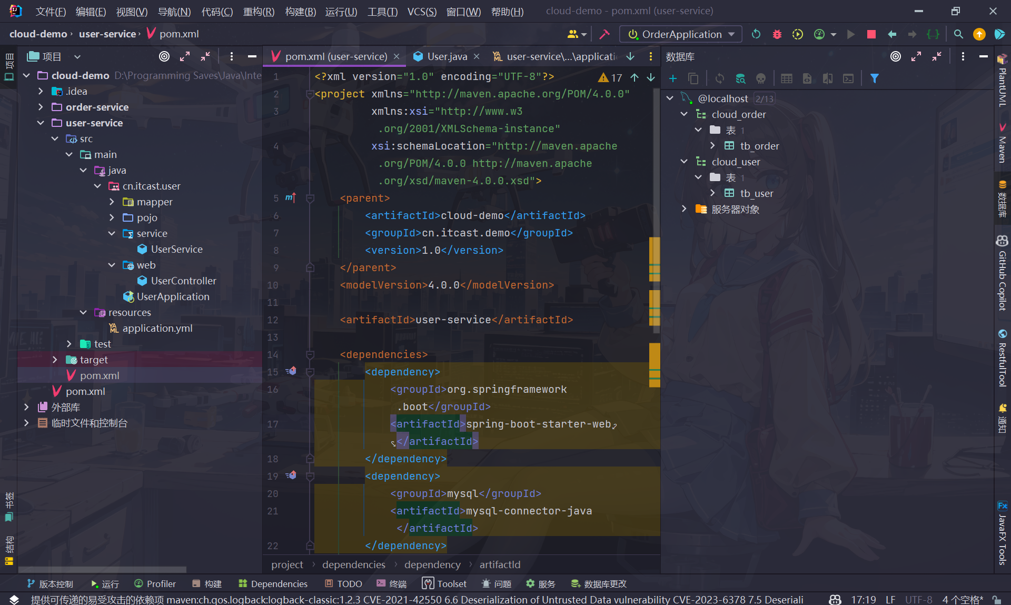Click the dependencies breadcrumb link
Screen dimensions: 1011x605
[x=354, y=564]
